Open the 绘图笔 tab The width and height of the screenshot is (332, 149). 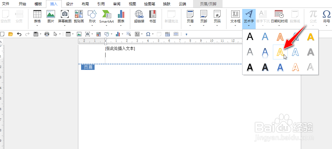[150, 4]
